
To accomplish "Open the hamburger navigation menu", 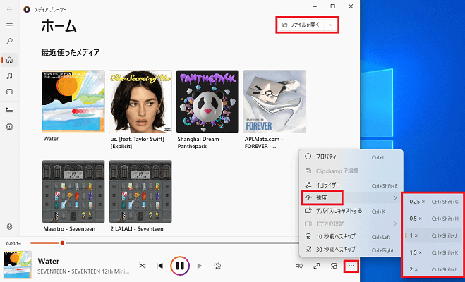I will (x=9, y=25).
